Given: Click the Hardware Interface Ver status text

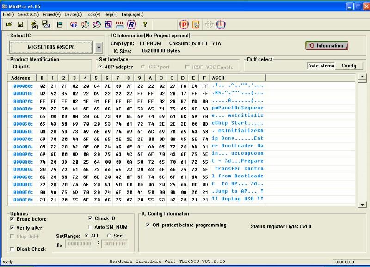Looking at the screenshot, I should 167,261.
